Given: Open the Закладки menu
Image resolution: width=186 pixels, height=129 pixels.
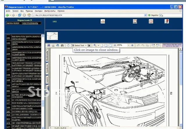Looking at the screenshot, I should [x=39, y=11].
